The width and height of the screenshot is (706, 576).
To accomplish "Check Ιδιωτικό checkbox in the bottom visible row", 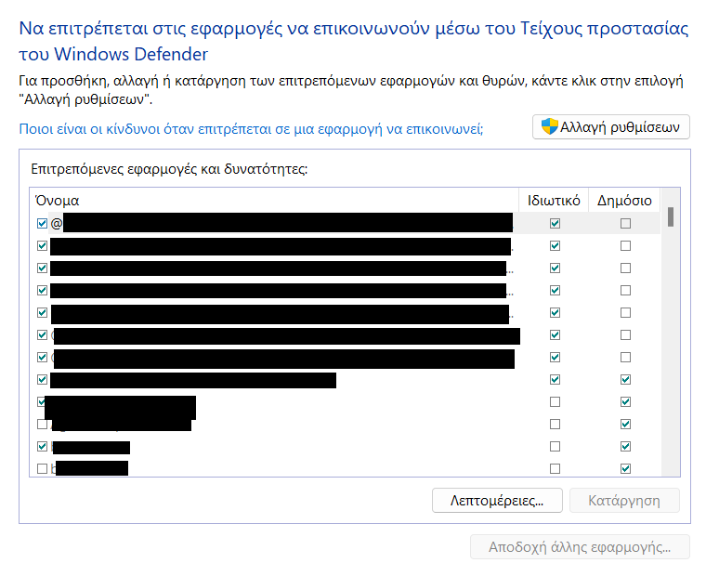I will [x=556, y=469].
